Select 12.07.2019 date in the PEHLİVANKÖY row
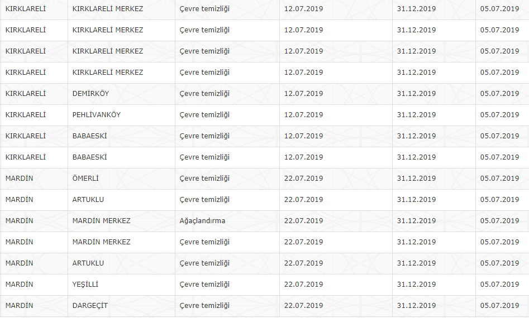529x318 pixels. click(x=304, y=115)
